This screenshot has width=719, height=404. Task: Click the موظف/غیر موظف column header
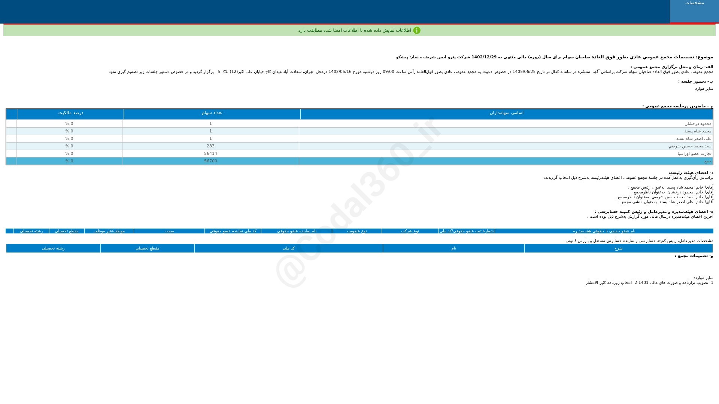109,231
